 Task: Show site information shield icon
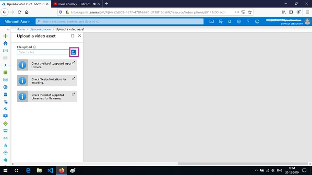(x=60, y=12)
